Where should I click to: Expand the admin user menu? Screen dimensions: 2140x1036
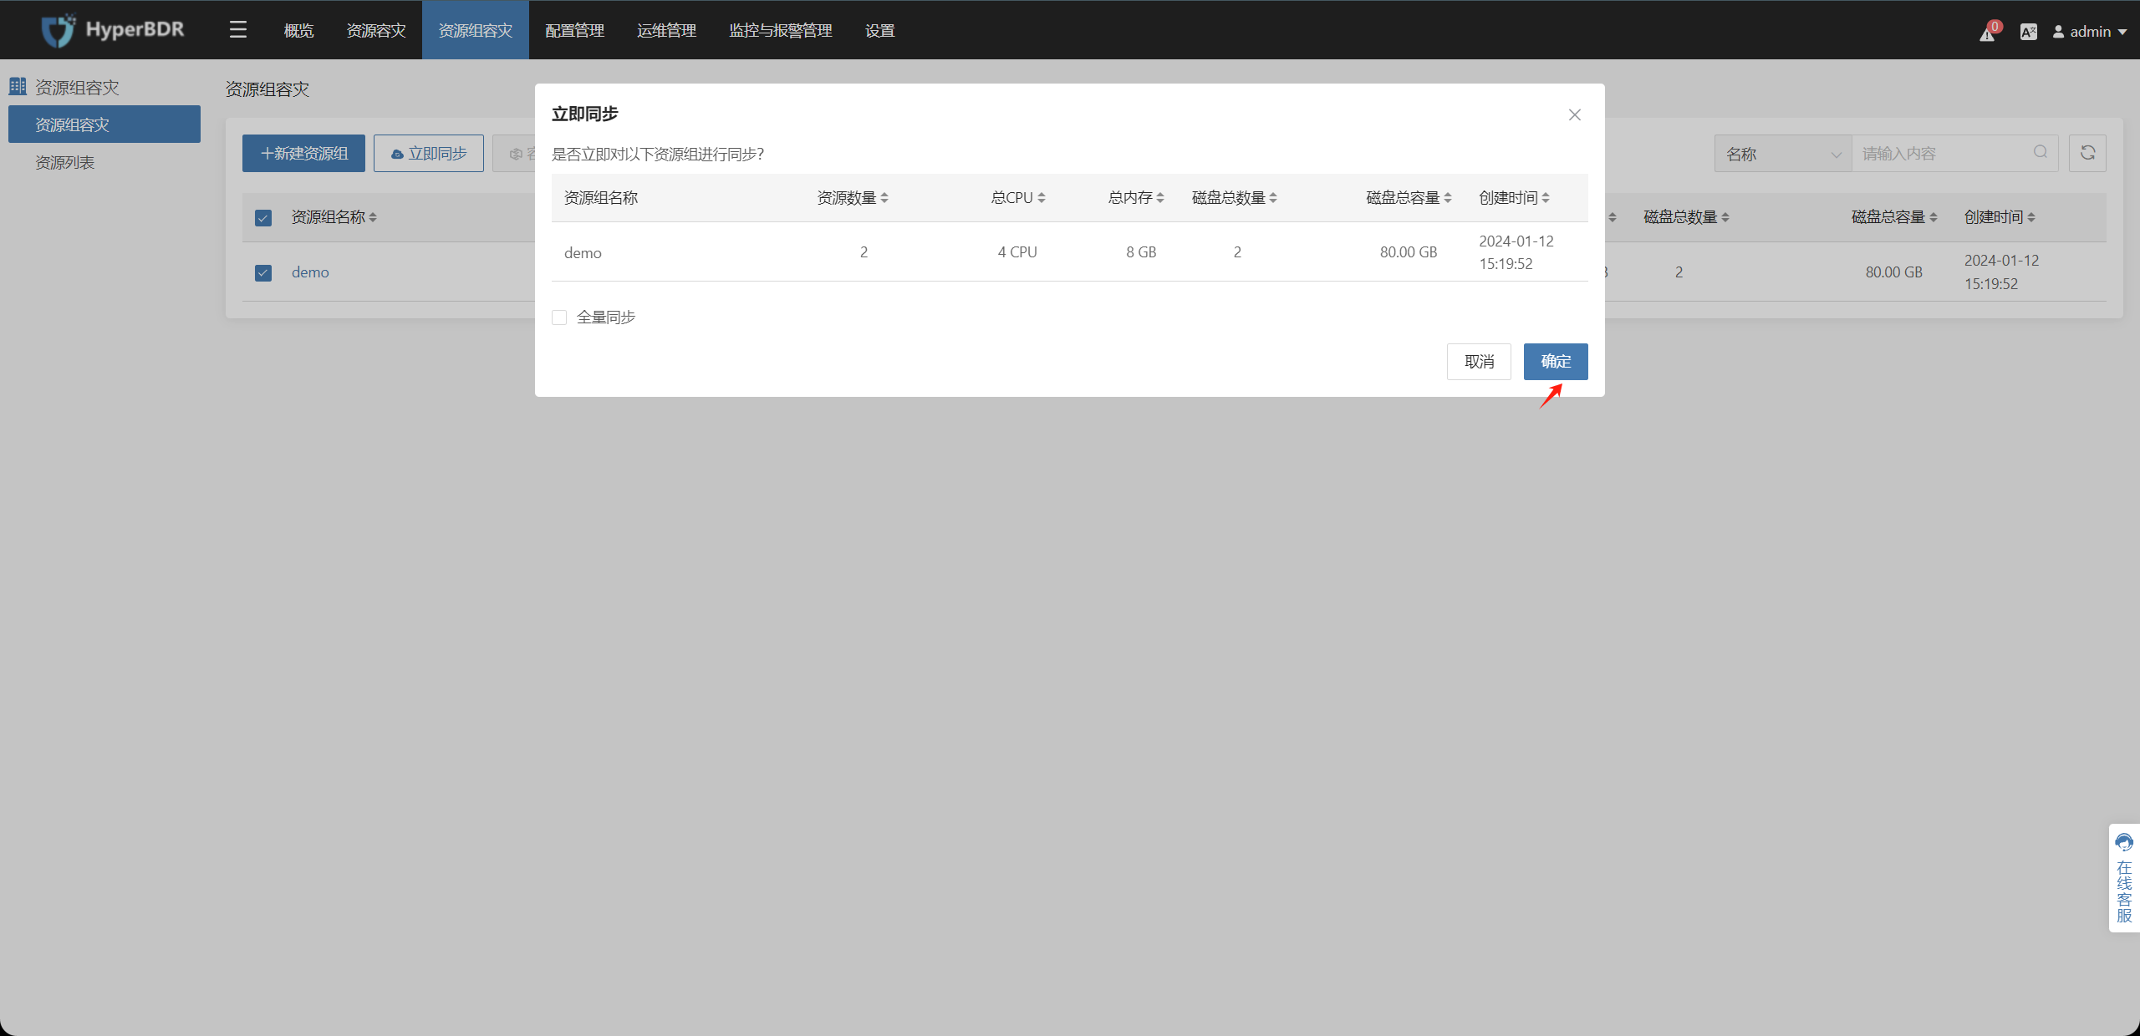2089,32
